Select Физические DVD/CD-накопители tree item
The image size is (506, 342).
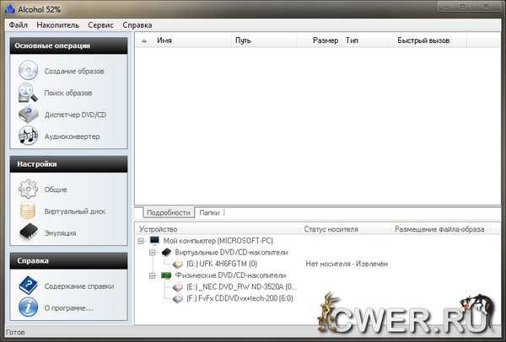point(230,275)
